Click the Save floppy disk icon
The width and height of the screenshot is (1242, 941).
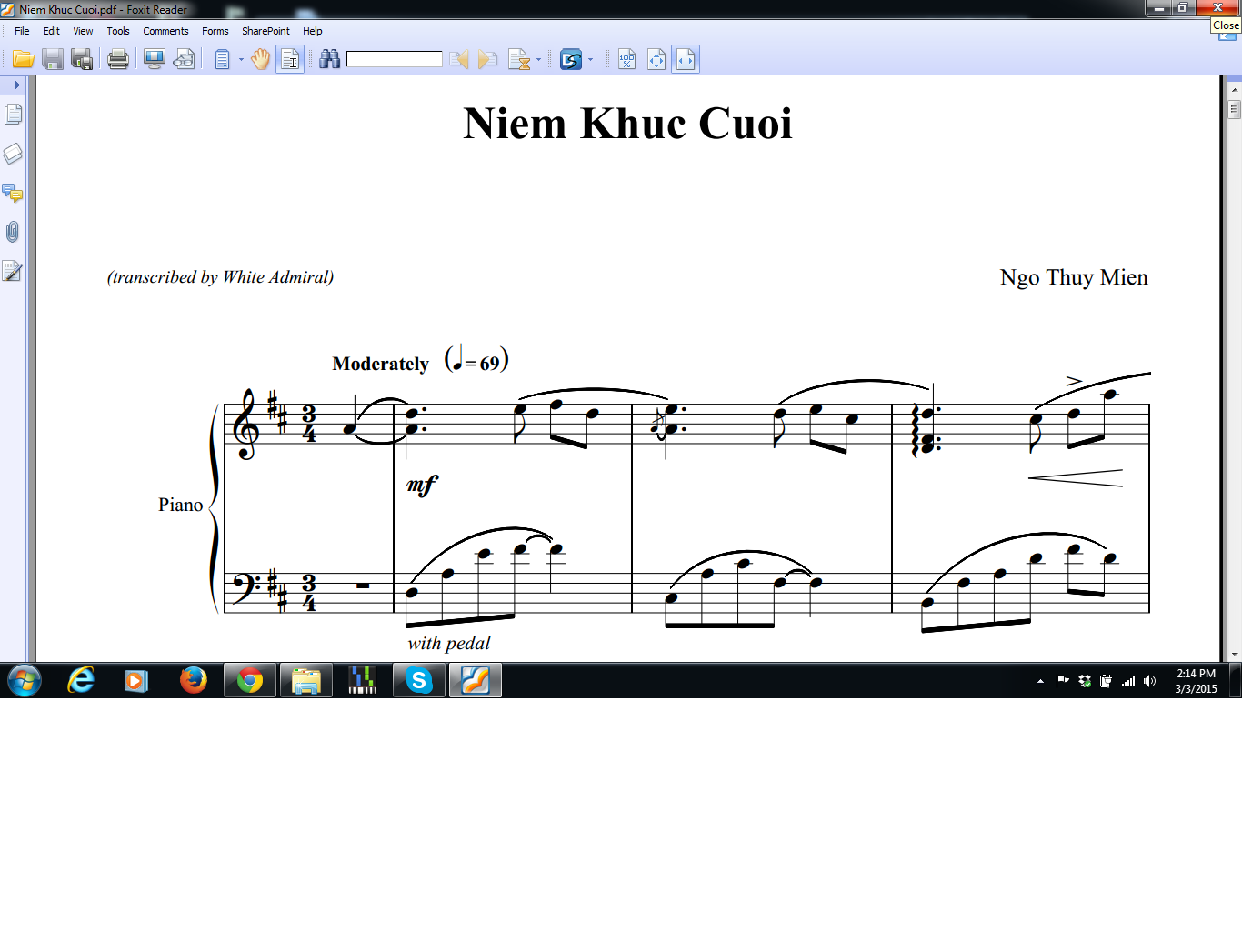click(x=53, y=60)
